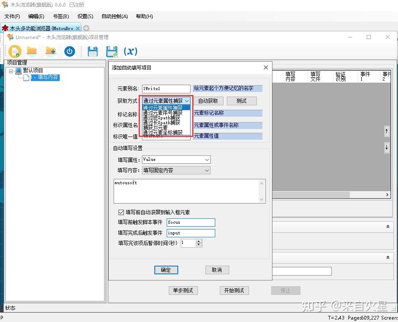
Task: Open the 设置(S) menu
Action: tap(85, 16)
